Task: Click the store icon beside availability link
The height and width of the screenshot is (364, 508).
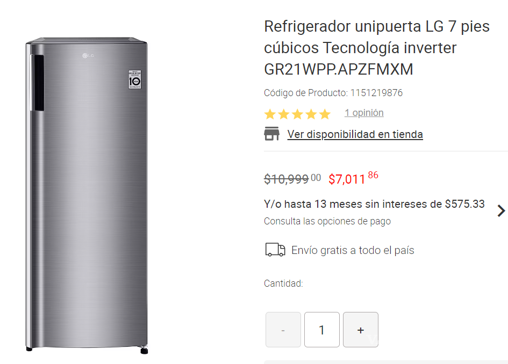Action: coord(272,134)
